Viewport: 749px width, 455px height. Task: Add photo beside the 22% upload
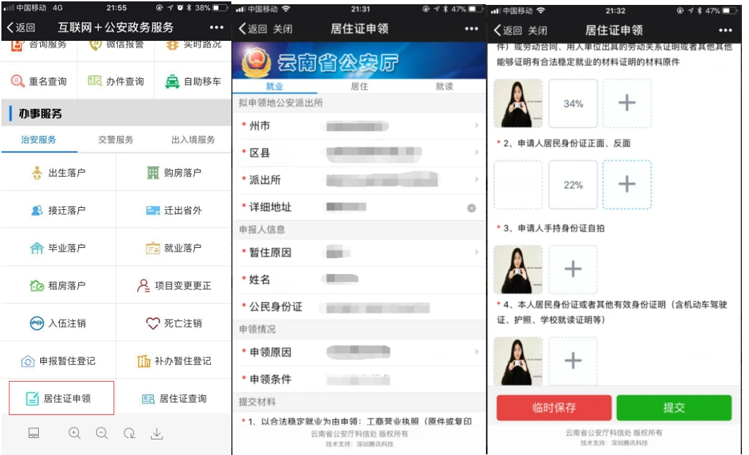[x=627, y=185]
